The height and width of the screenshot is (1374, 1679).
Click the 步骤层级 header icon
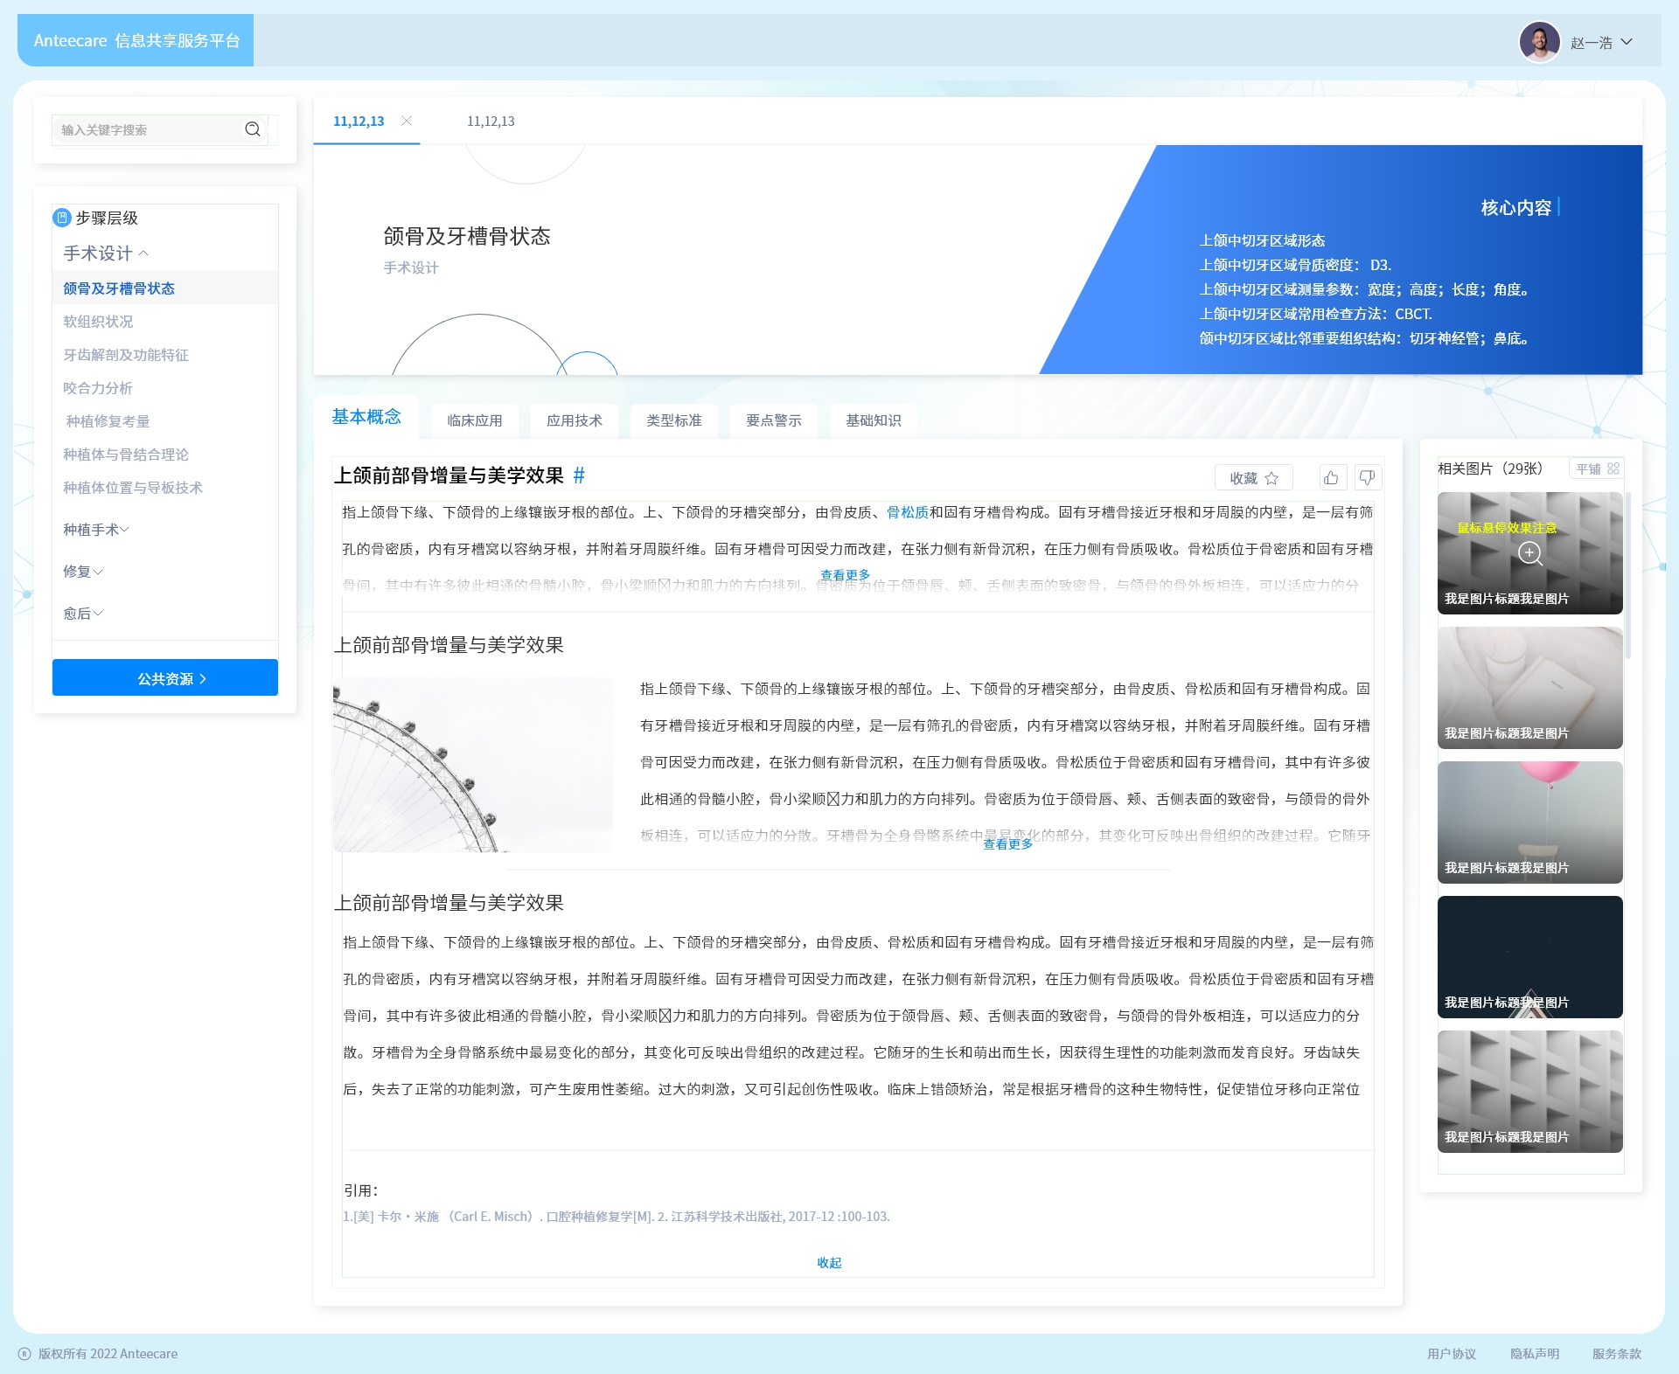[62, 218]
